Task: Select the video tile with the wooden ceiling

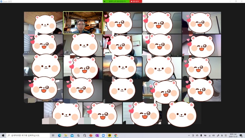Action: click(43, 23)
